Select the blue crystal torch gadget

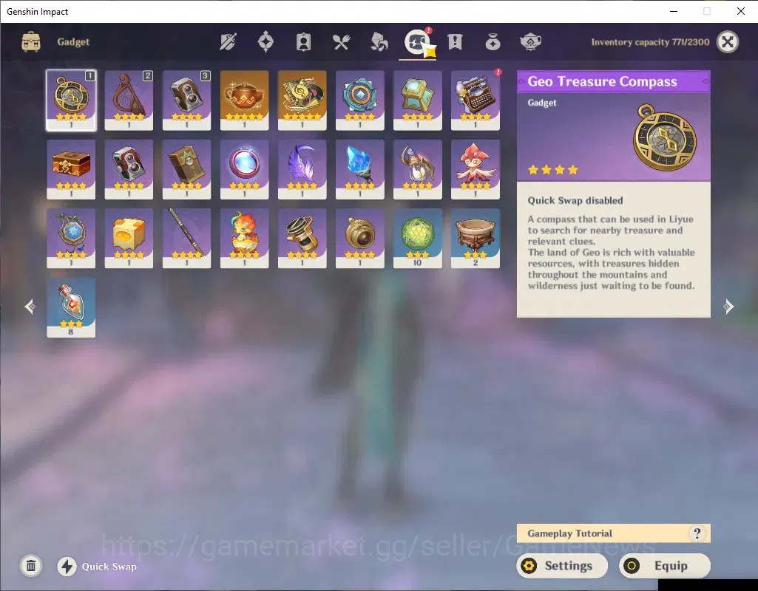coord(359,169)
